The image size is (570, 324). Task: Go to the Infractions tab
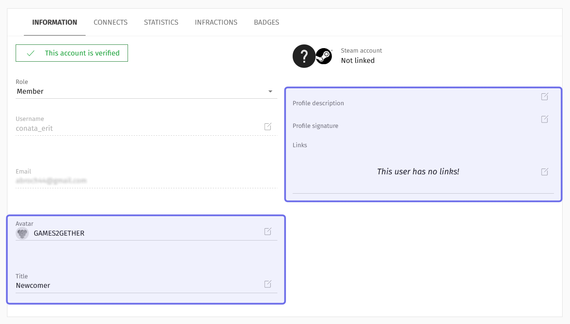216,23
